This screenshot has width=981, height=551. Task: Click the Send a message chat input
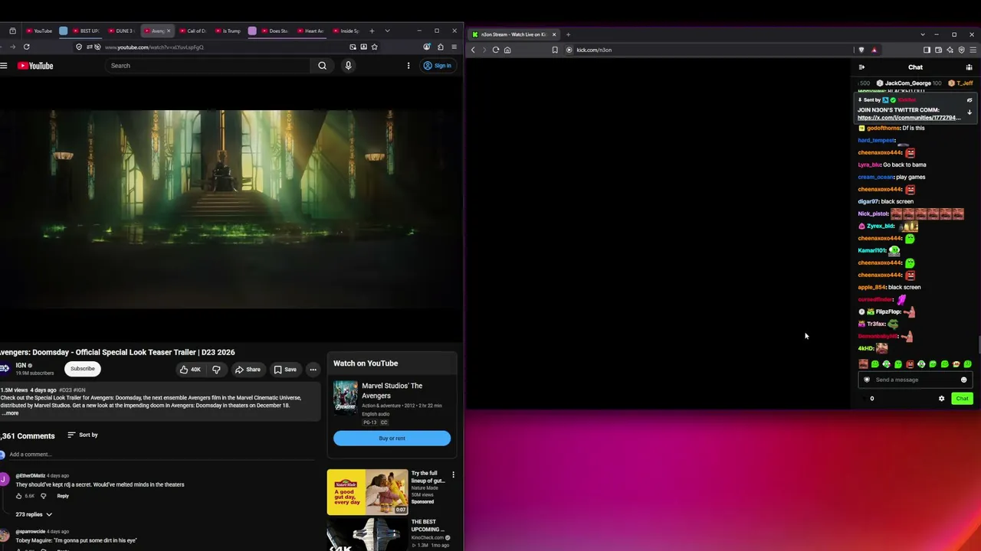point(915,380)
